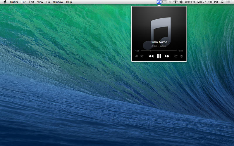Screen dimensions: 234x146
Task: Expand the dropdown arrow beside Track Name
Action: (x=169, y=42)
